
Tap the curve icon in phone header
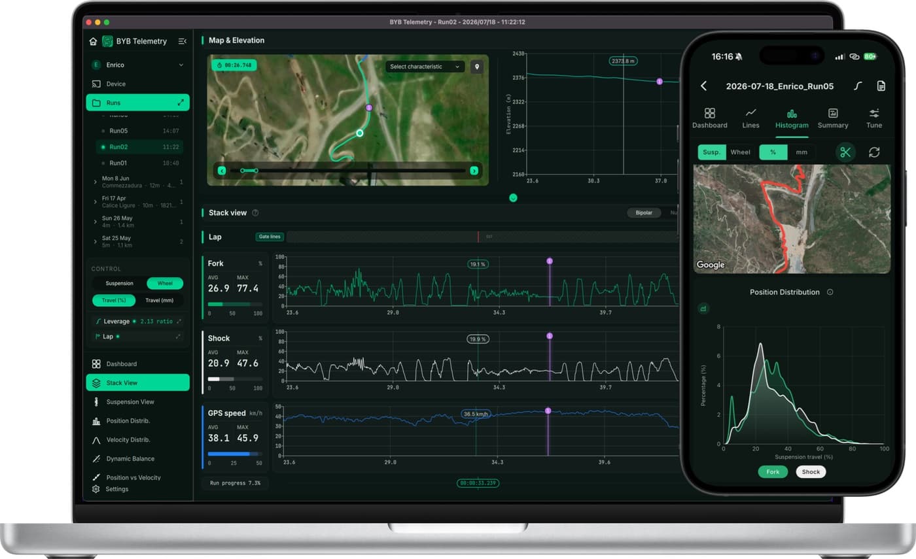coord(858,86)
